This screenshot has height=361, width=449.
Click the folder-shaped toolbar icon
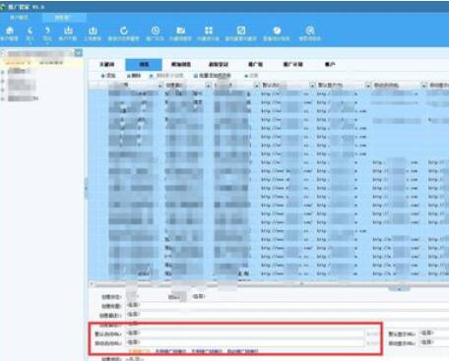click(x=180, y=30)
